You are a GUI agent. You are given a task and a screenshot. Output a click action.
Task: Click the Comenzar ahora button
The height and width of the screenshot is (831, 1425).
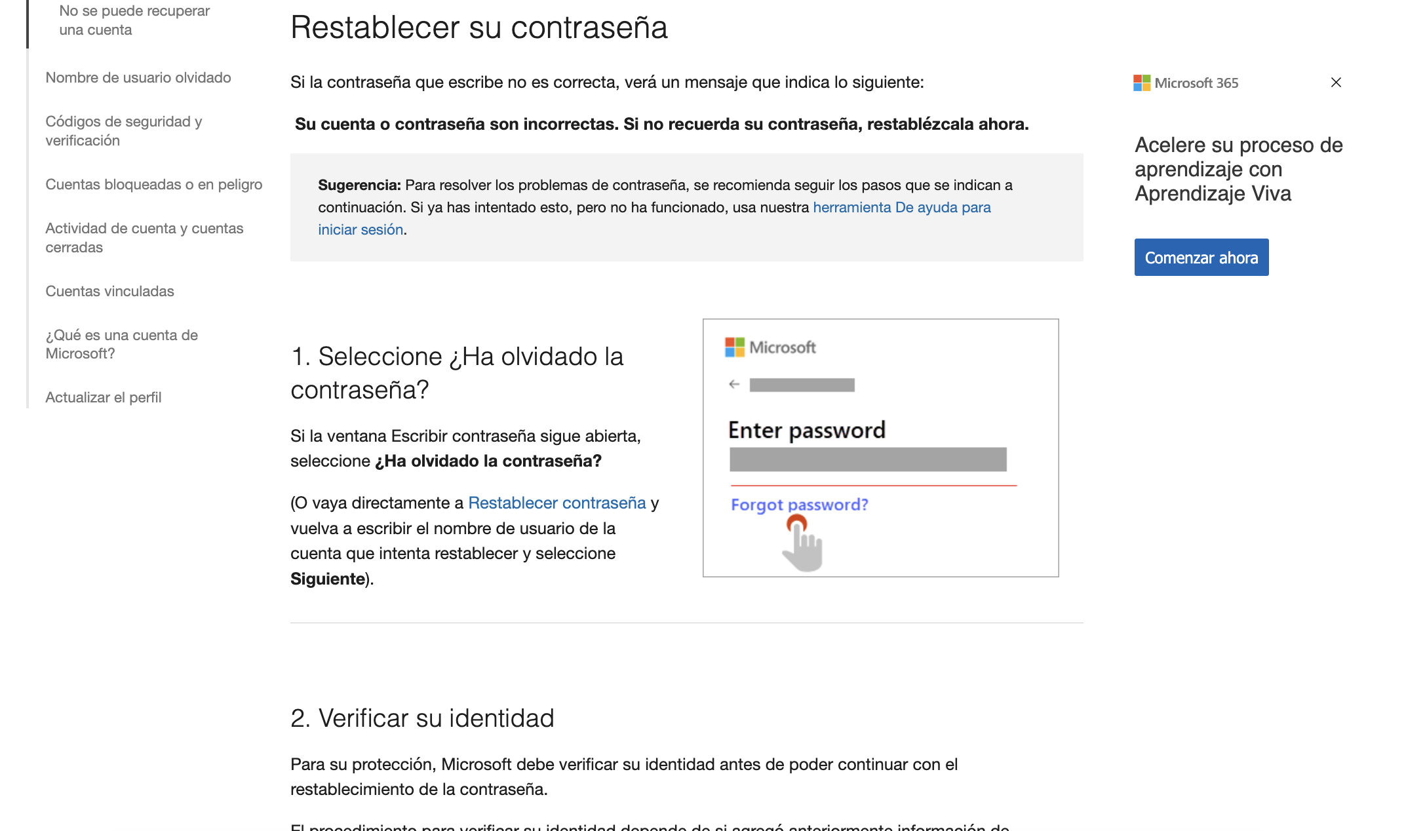click(1201, 258)
